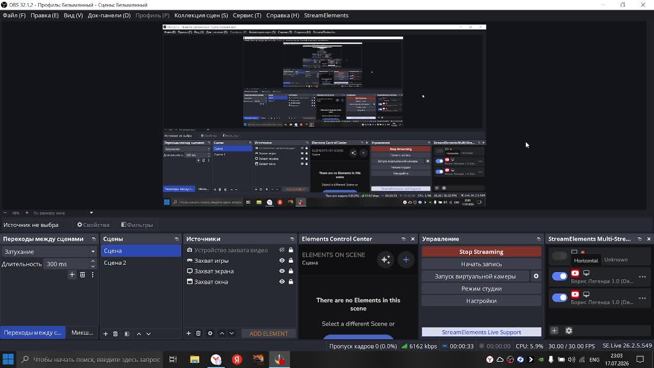Open Multi-Stream settings gear icon

[569, 331]
